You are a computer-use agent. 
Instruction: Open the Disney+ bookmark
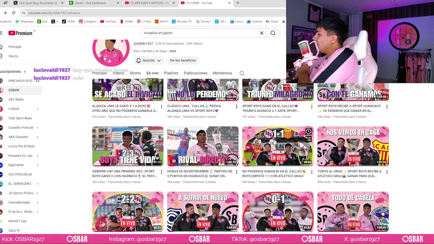pyautogui.click(x=203, y=21)
